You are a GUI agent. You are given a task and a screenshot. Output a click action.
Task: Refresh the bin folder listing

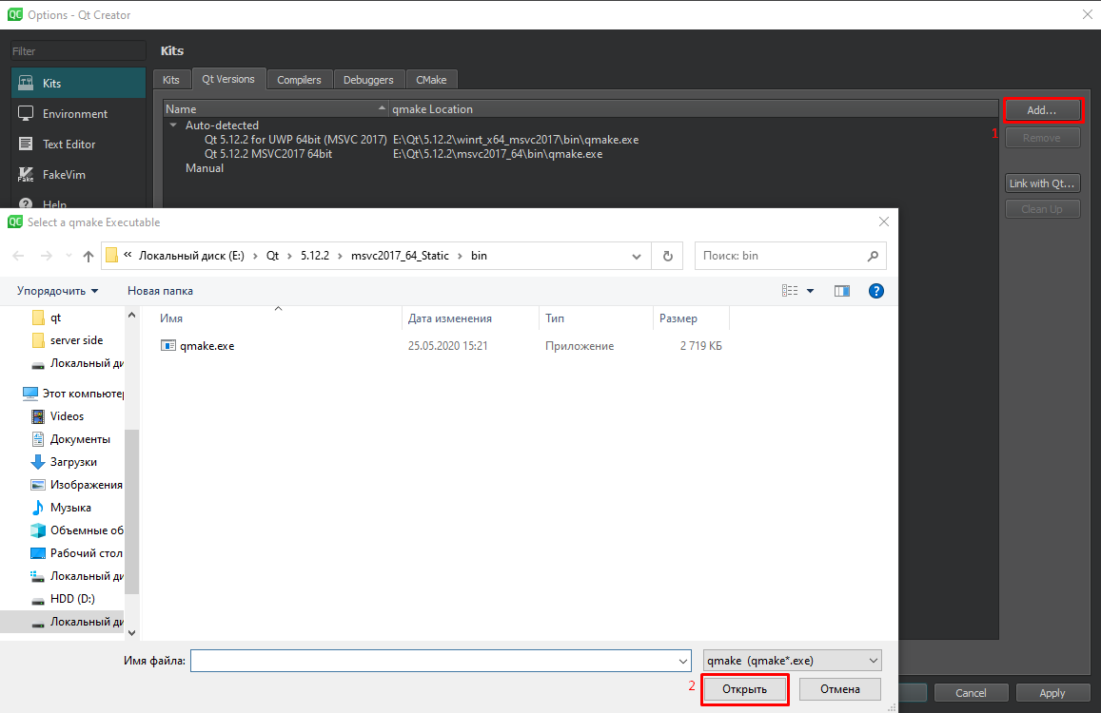(668, 256)
